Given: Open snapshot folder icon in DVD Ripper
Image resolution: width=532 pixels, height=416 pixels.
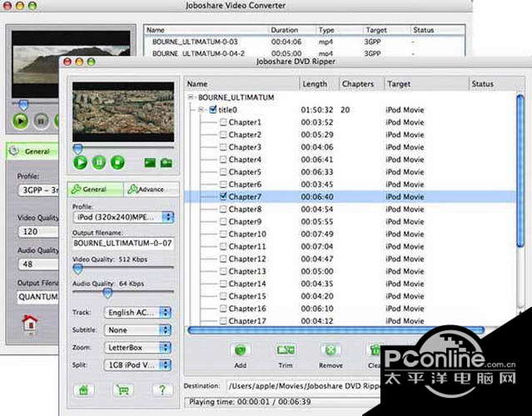Looking at the screenshot, I should coord(167,163).
